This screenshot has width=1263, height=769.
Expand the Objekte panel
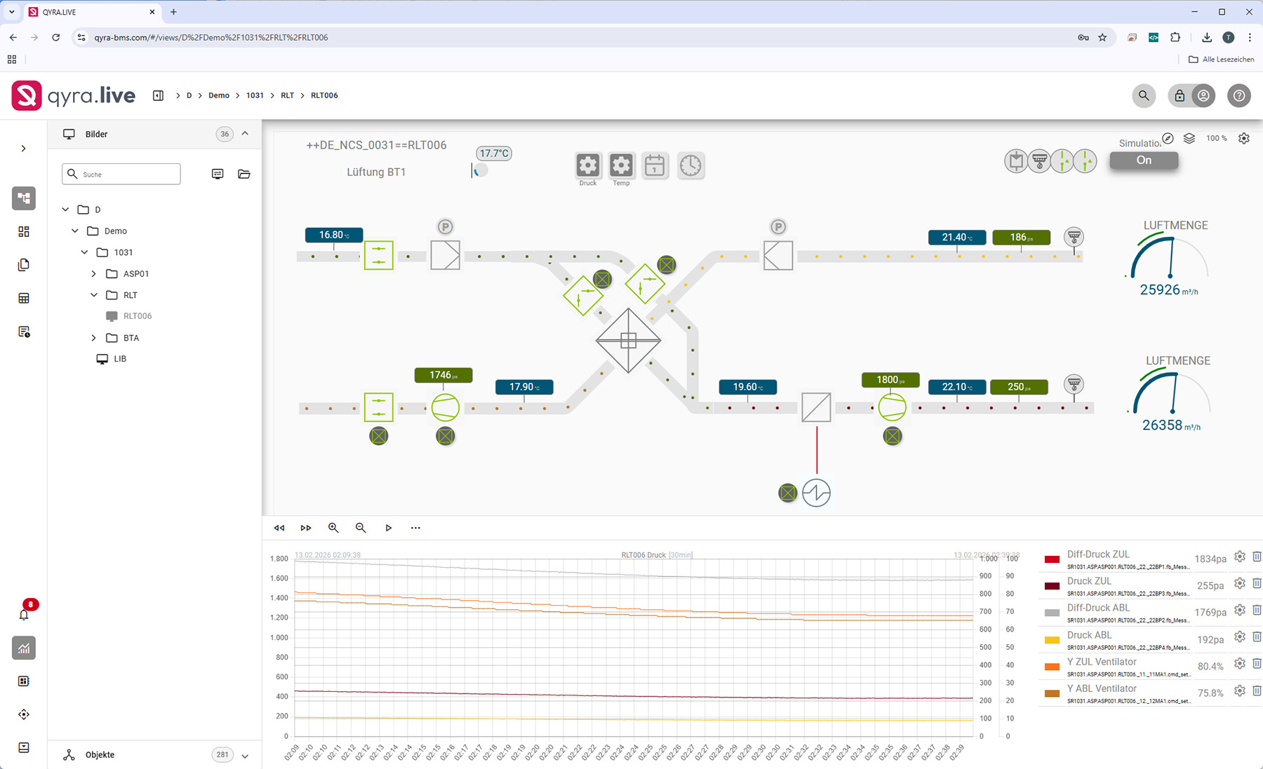click(x=245, y=756)
